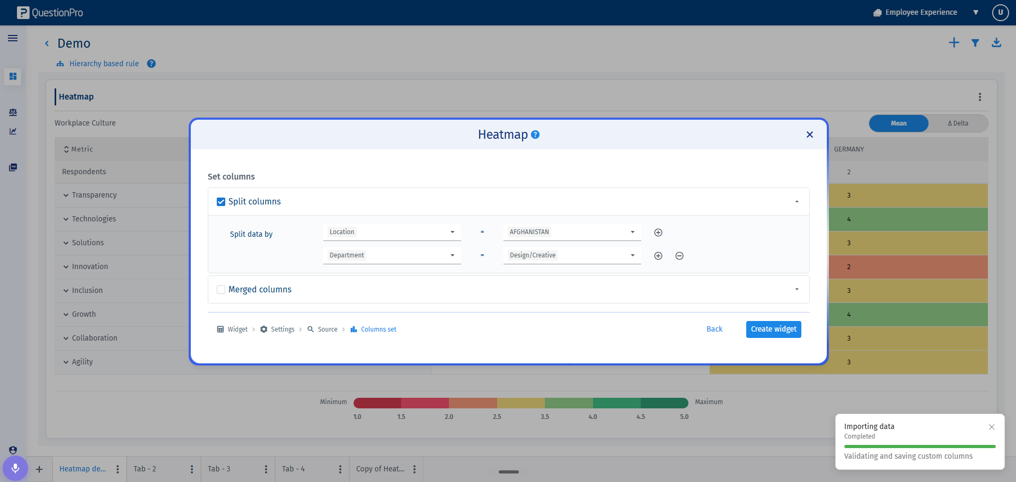This screenshot has width=1016, height=482.
Task: Expand the Technologies metric row
Action: click(66, 219)
